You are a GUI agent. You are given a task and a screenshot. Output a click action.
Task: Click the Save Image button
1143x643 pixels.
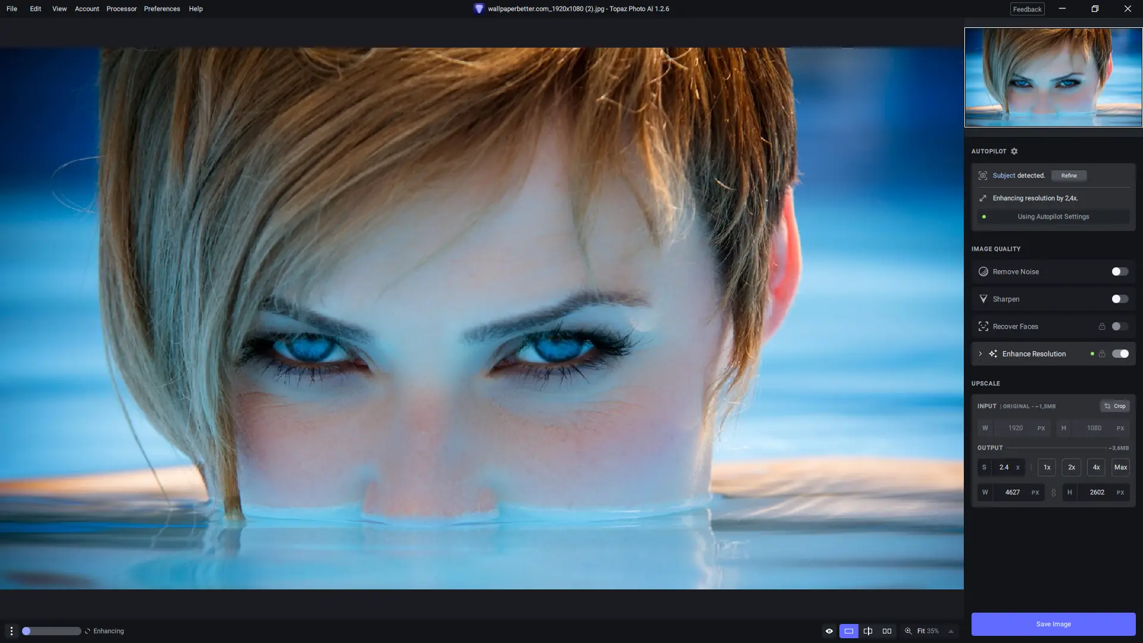pos(1053,624)
